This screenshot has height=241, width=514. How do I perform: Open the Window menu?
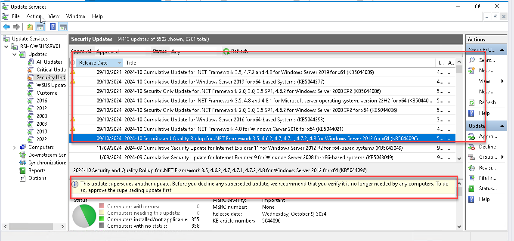point(76,16)
